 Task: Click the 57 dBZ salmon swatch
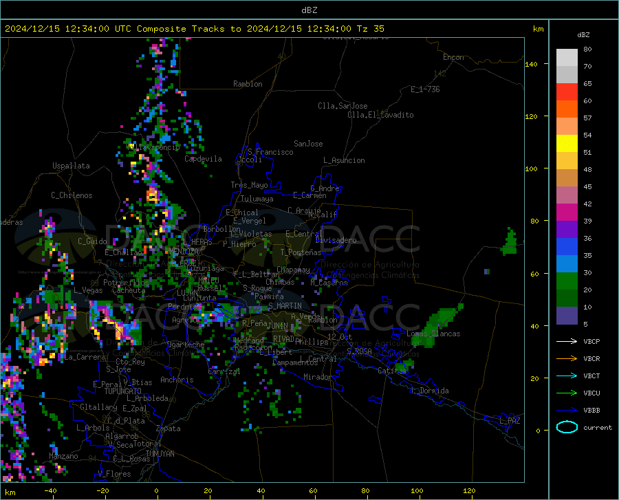(x=567, y=127)
